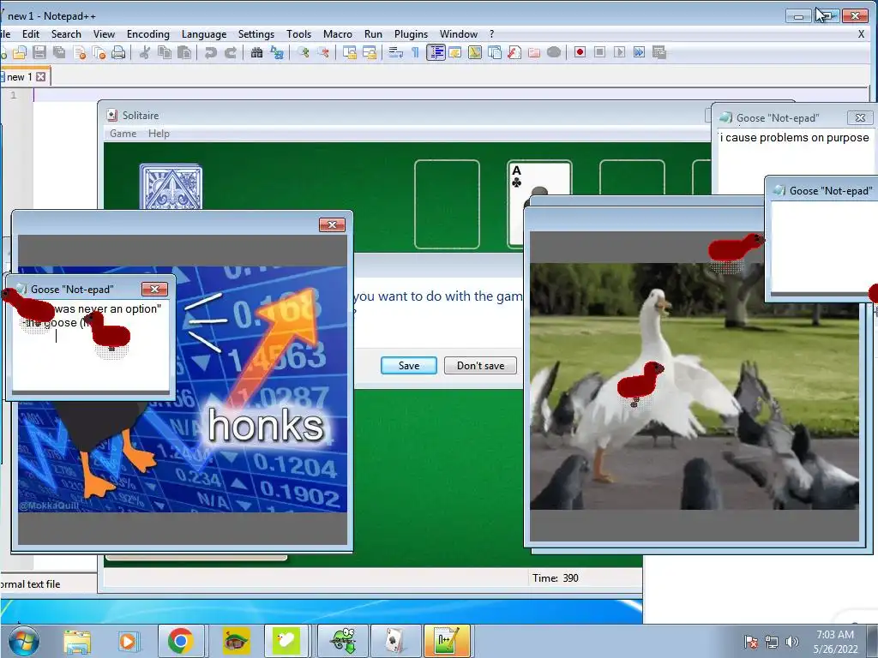878x658 pixels.
Task: Click the Folder as Workspace icon
Action: (x=534, y=52)
